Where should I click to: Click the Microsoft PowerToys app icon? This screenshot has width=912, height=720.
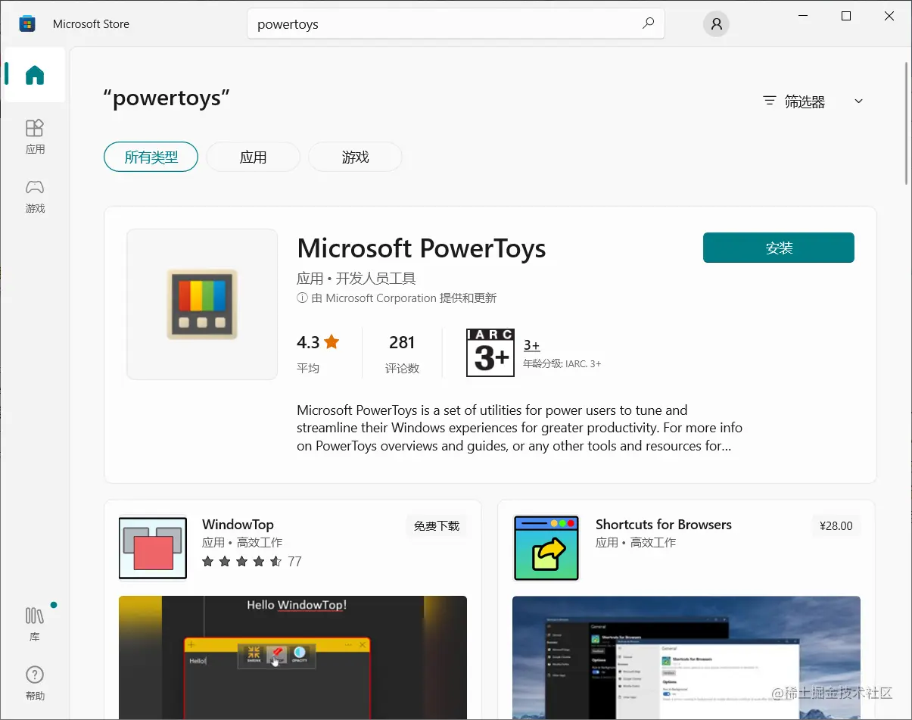click(202, 304)
